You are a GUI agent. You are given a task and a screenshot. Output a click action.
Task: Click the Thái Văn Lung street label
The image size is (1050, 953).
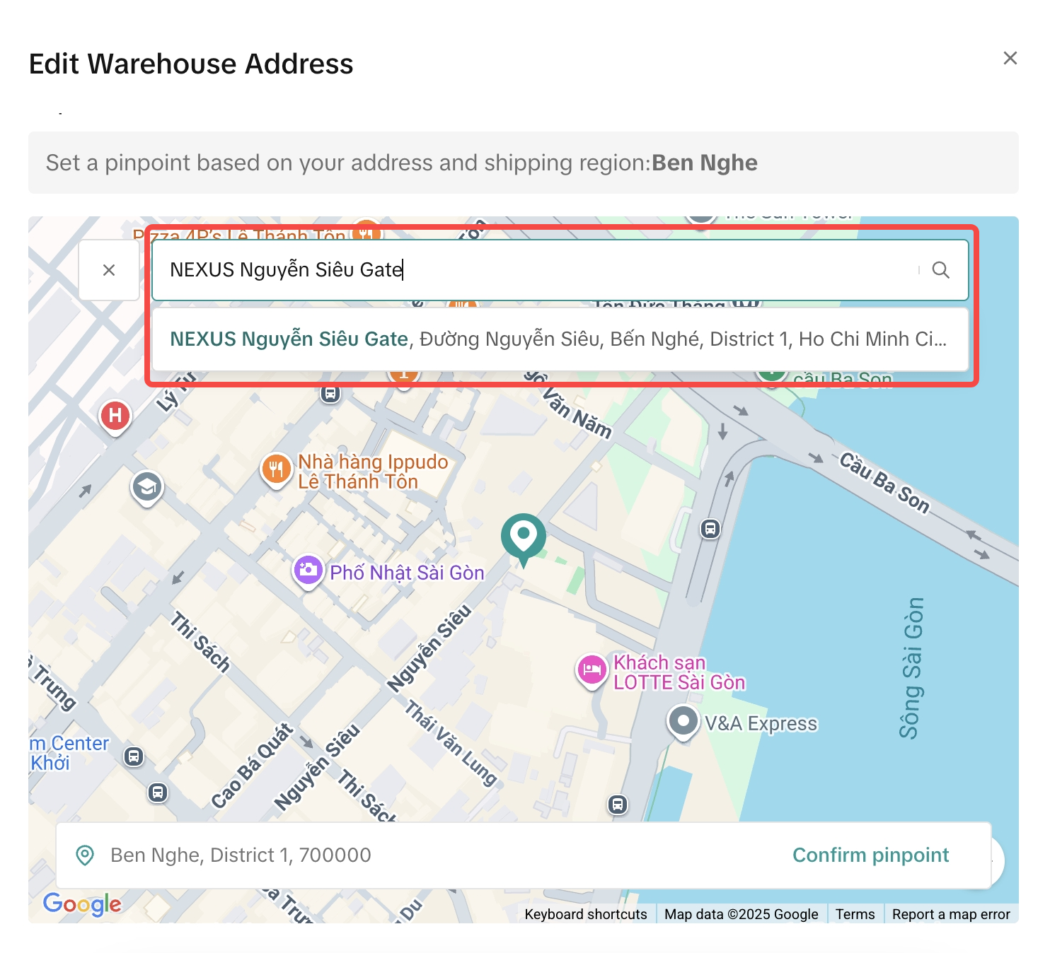(451, 742)
